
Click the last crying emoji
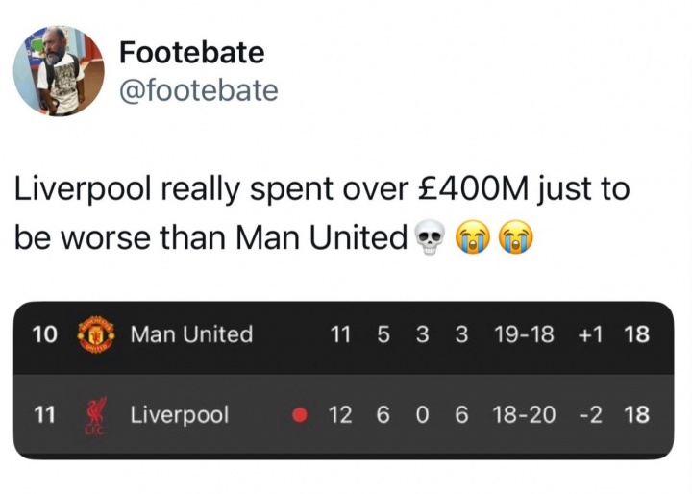[514, 237]
